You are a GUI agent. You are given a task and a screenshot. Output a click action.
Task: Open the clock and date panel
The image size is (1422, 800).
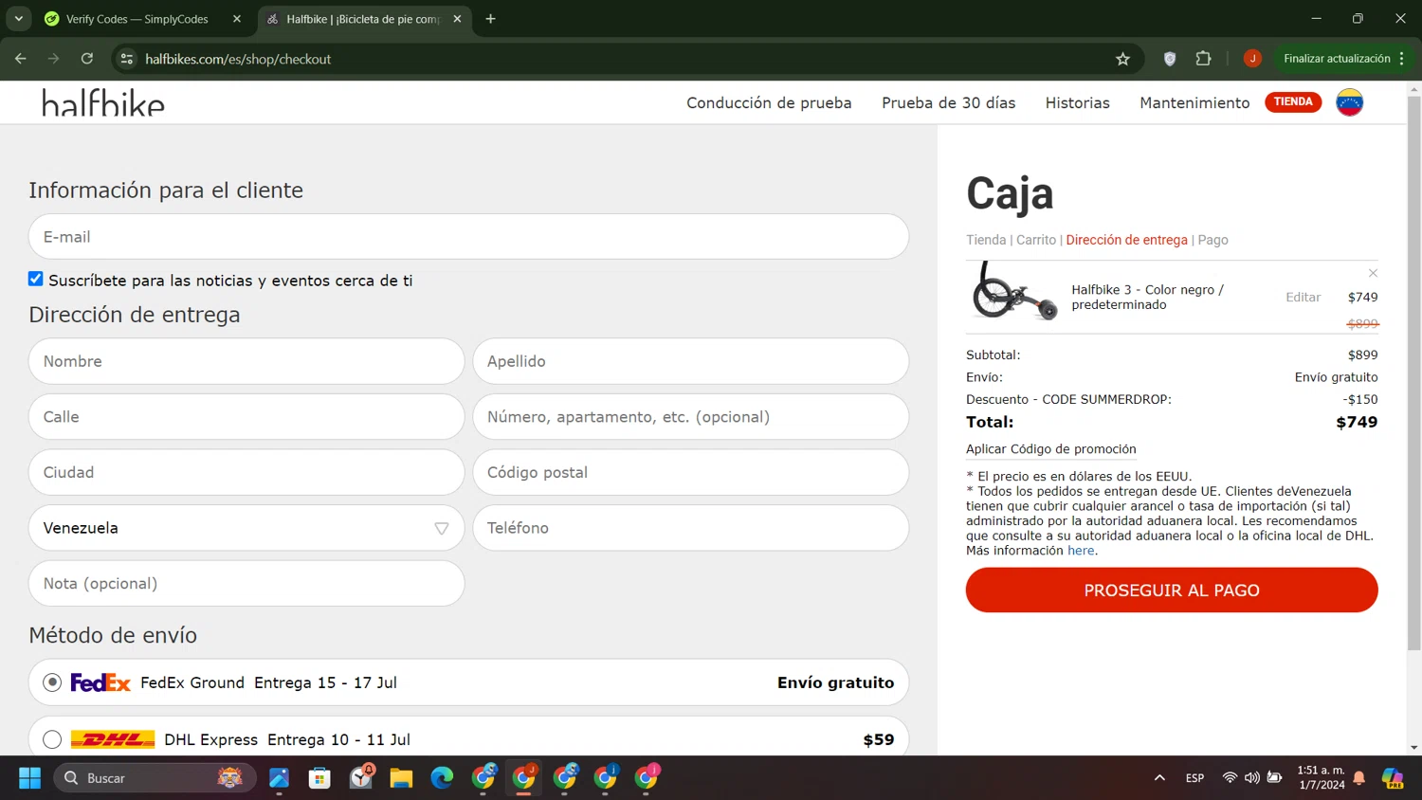pos(1322,777)
